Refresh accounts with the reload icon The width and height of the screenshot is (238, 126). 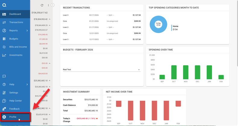(x=42, y=5)
